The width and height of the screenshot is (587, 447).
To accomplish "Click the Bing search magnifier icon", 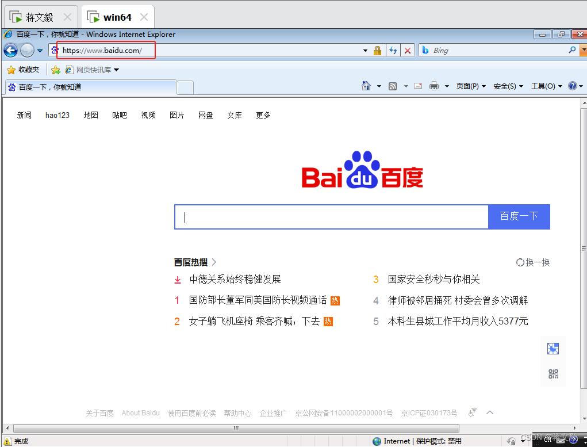I will (572, 50).
